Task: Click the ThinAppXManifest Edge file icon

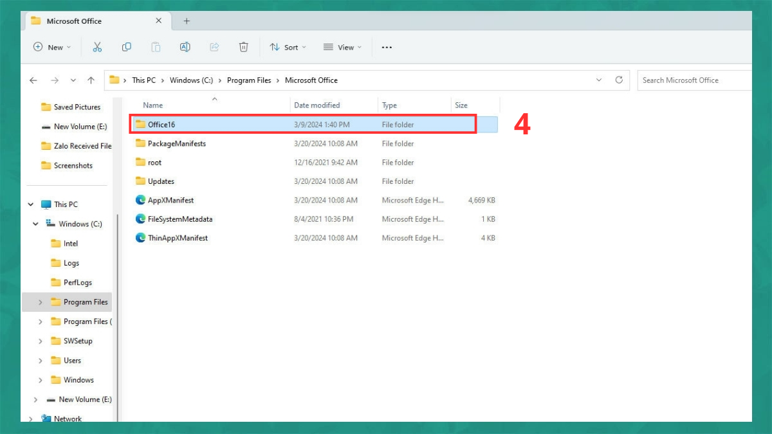Action: 140,238
